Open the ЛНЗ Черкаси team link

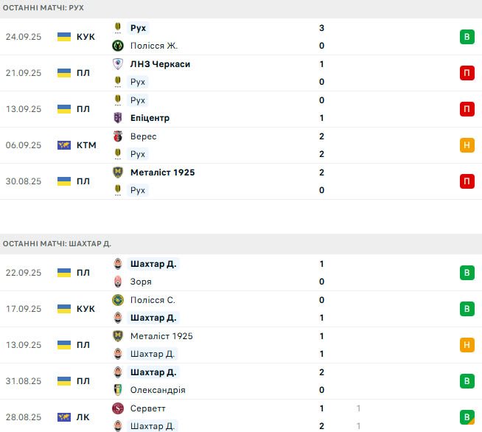159,64
